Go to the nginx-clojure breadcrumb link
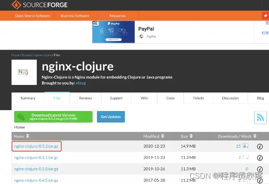Viewport: 269px width, 184px height. pyautogui.click(x=43, y=55)
